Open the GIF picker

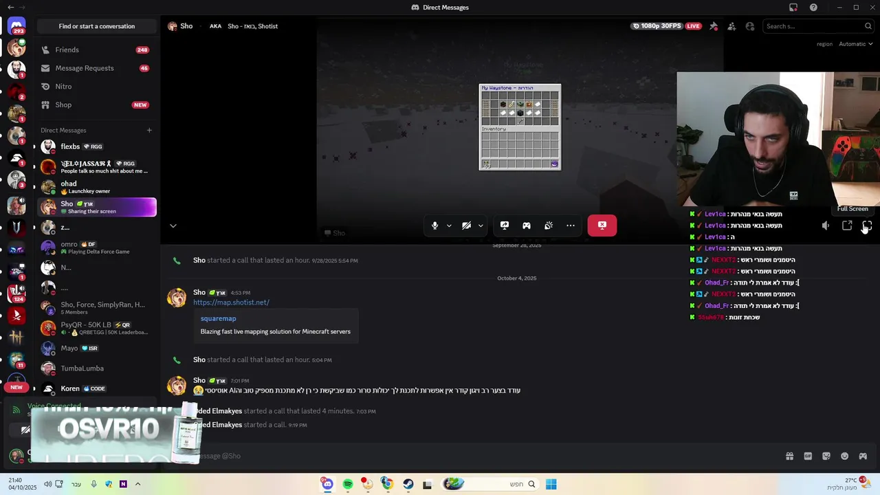[808, 456]
